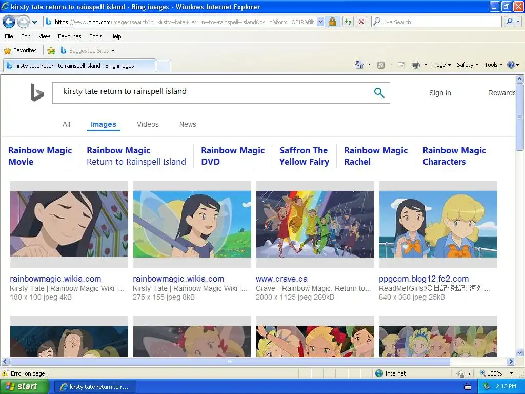This screenshot has height=394, width=525.
Task: Open thumbnail of fairy girl in meadow
Action: click(x=192, y=224)
